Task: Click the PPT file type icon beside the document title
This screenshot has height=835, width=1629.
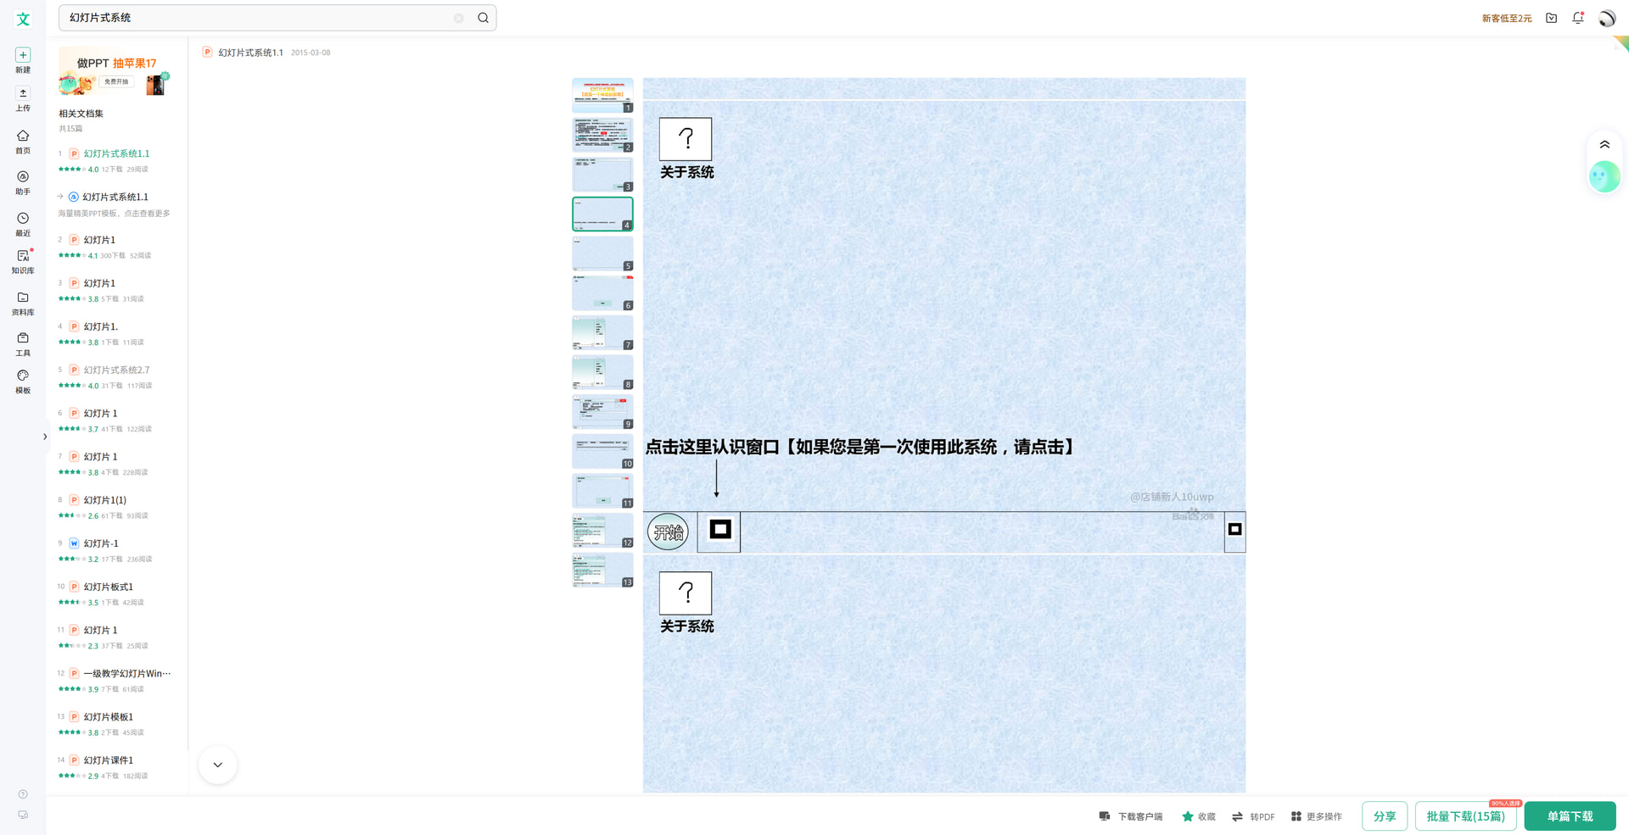Action: click(207, 53)
